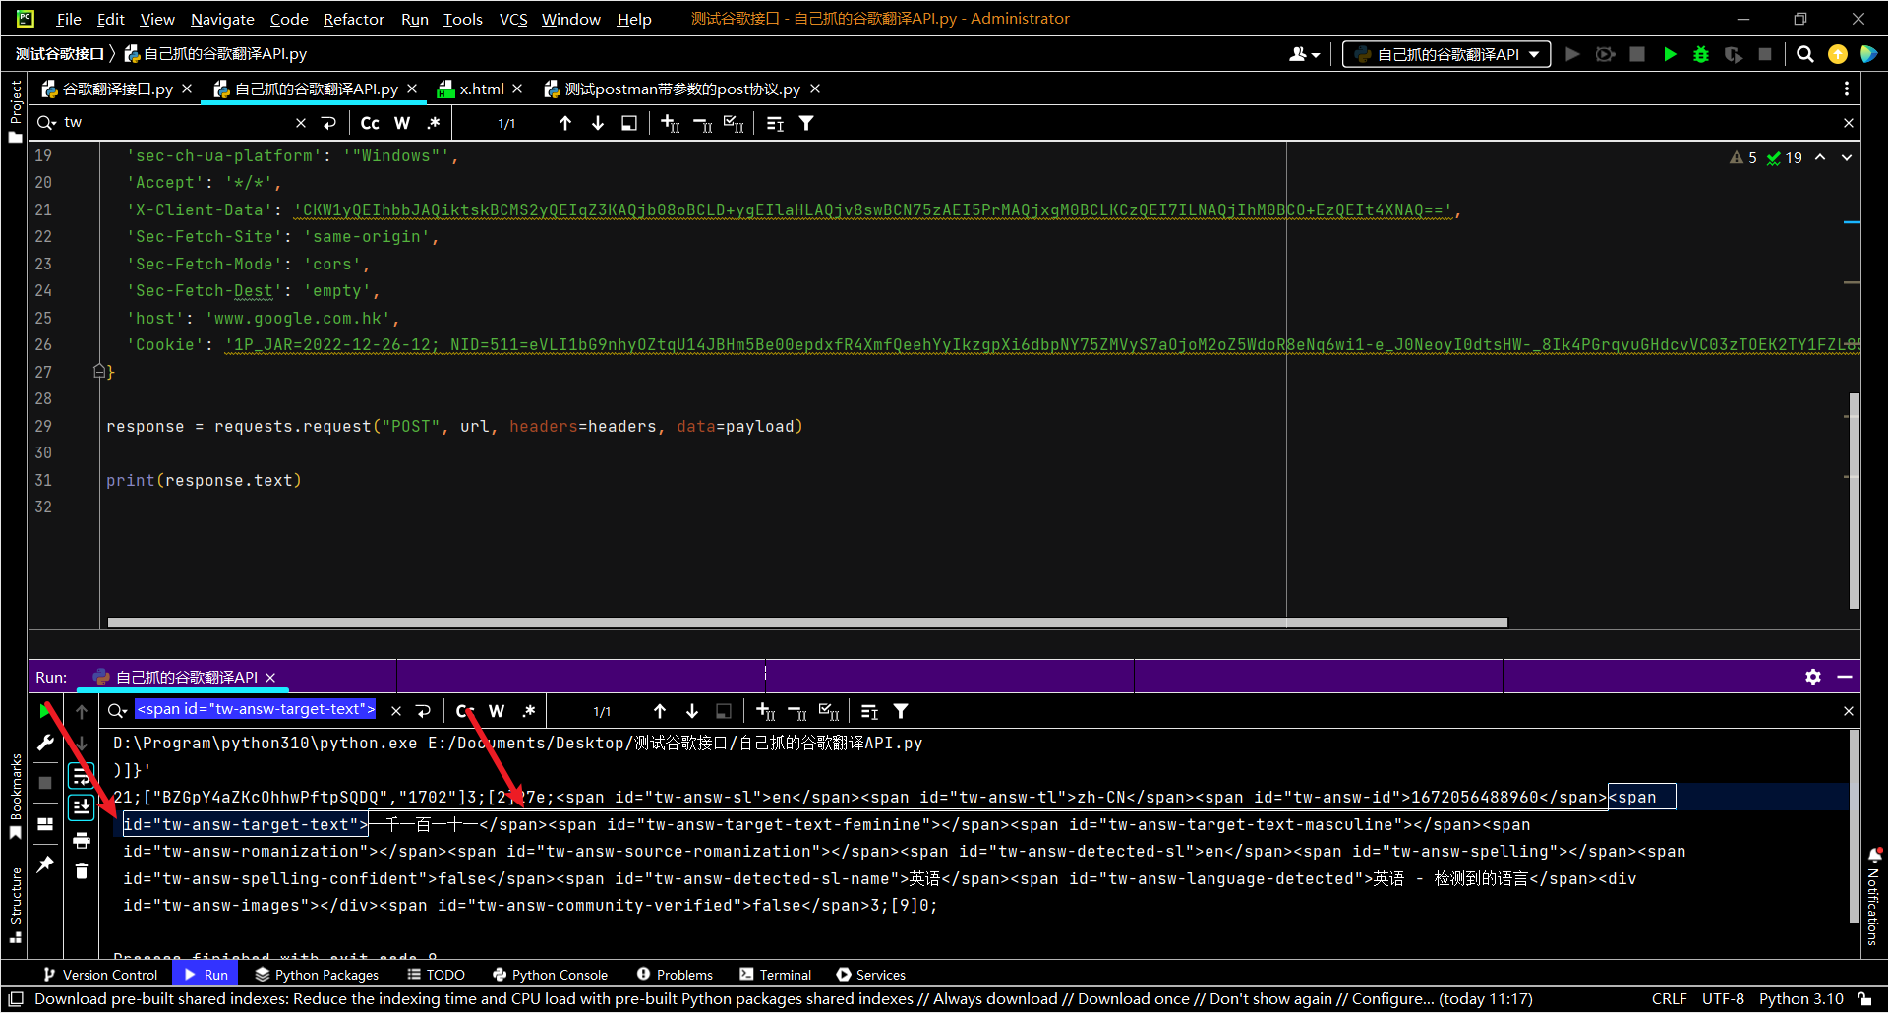Toggle Match Case in editor search bar
The image size is (1888, 1013).
tap(370, 124)
